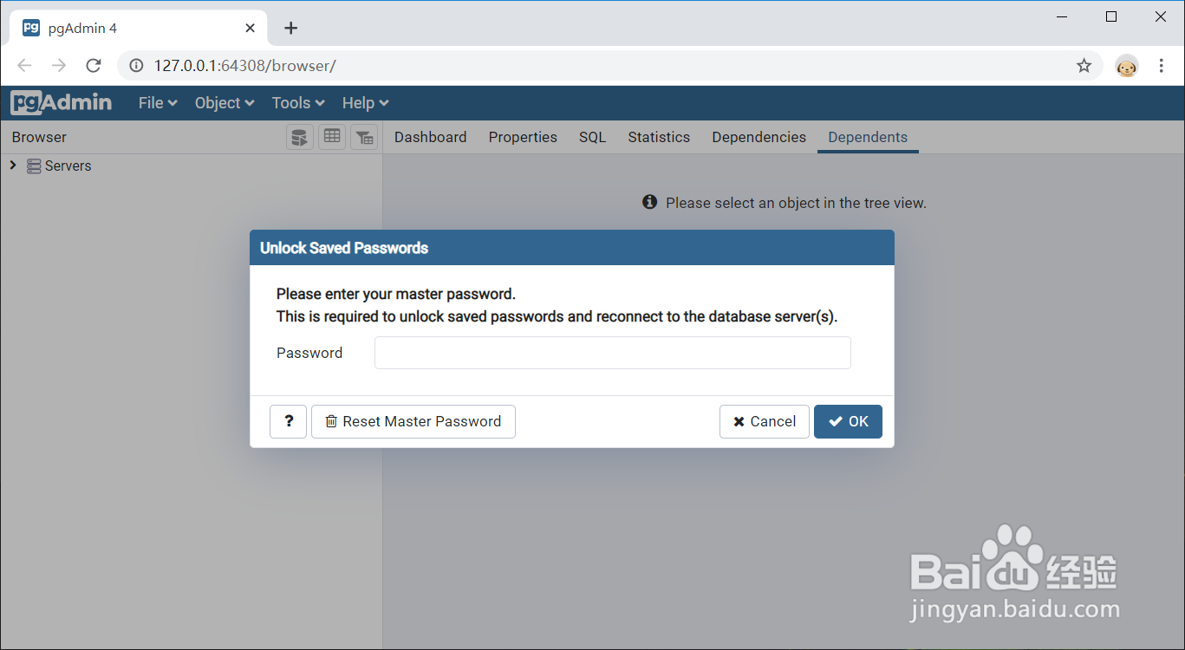Open the Help dropdown menu

coord(365,103)
